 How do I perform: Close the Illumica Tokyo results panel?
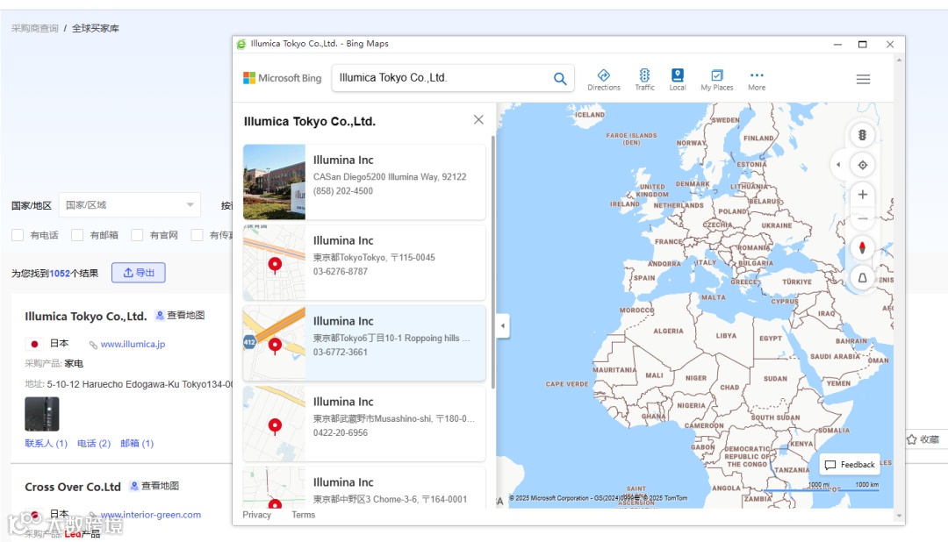(x=478, y=119)
